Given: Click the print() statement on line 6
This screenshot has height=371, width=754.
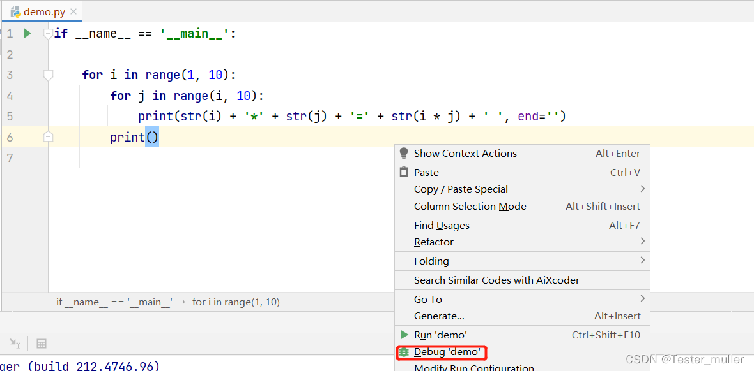Looking at the screenshot, I should [x=134, y=138].
